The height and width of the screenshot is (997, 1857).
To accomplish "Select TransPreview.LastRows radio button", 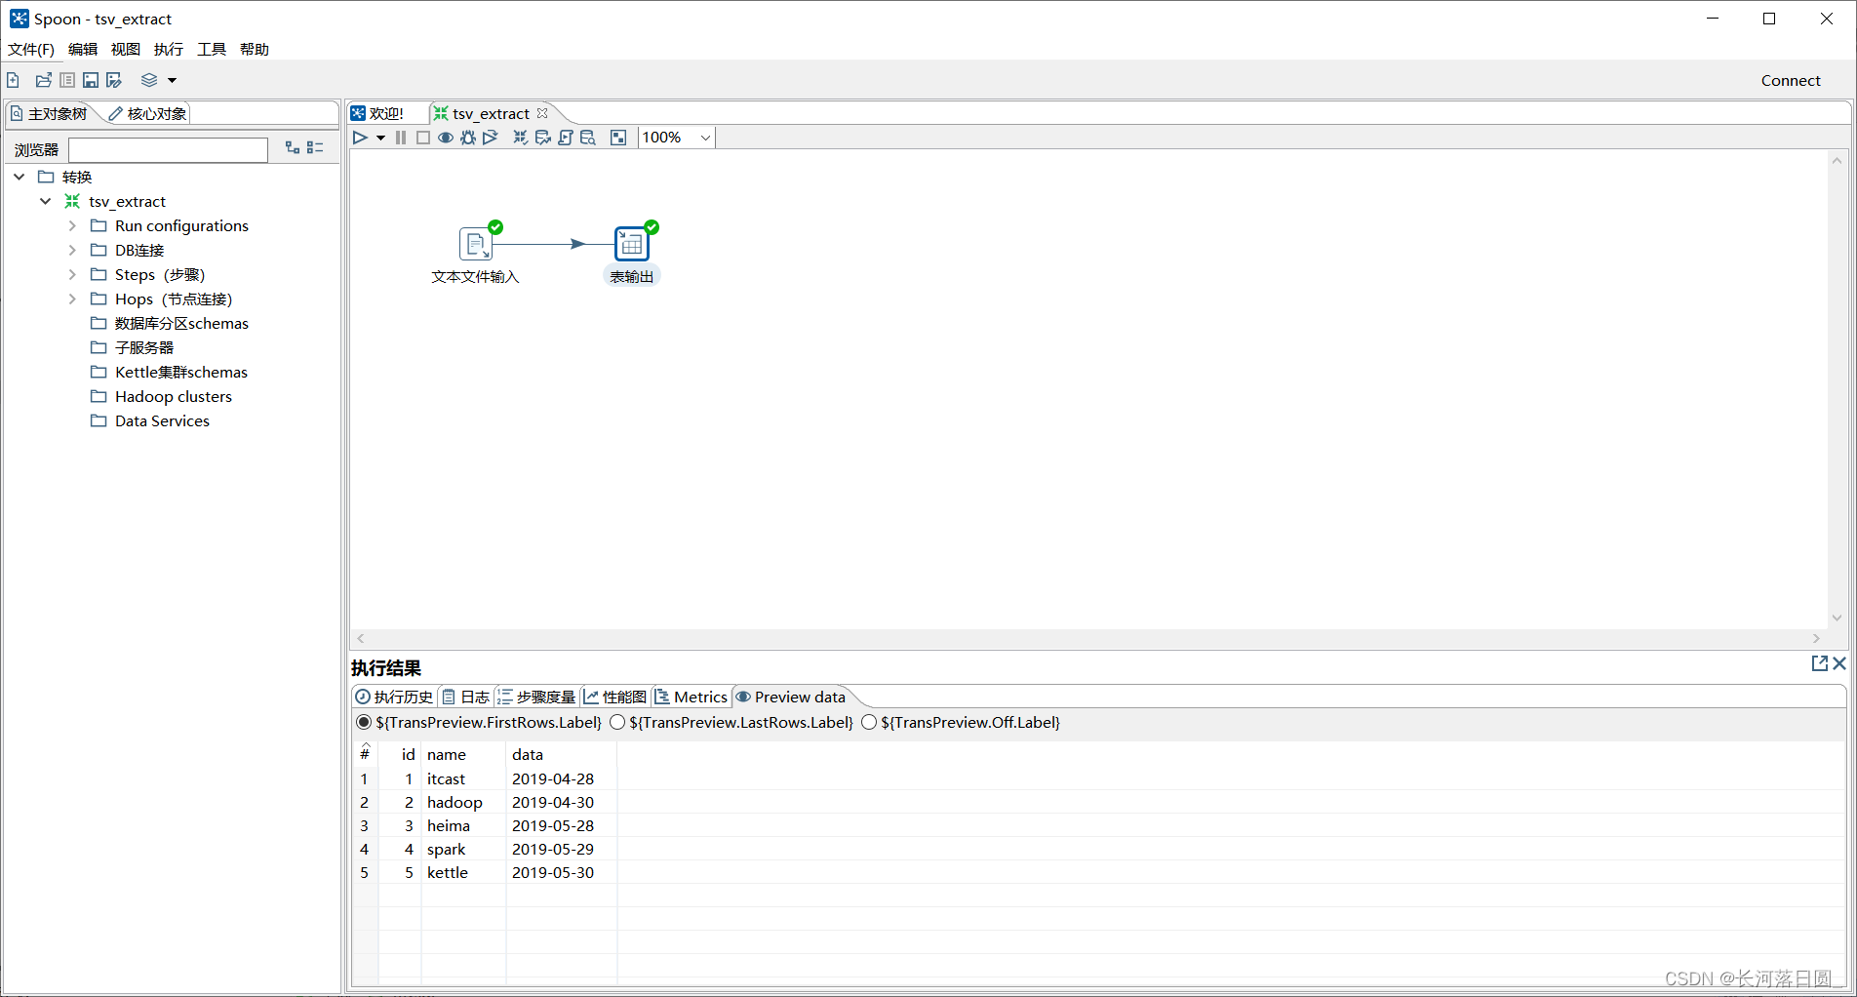I will [x=617, y=722].
